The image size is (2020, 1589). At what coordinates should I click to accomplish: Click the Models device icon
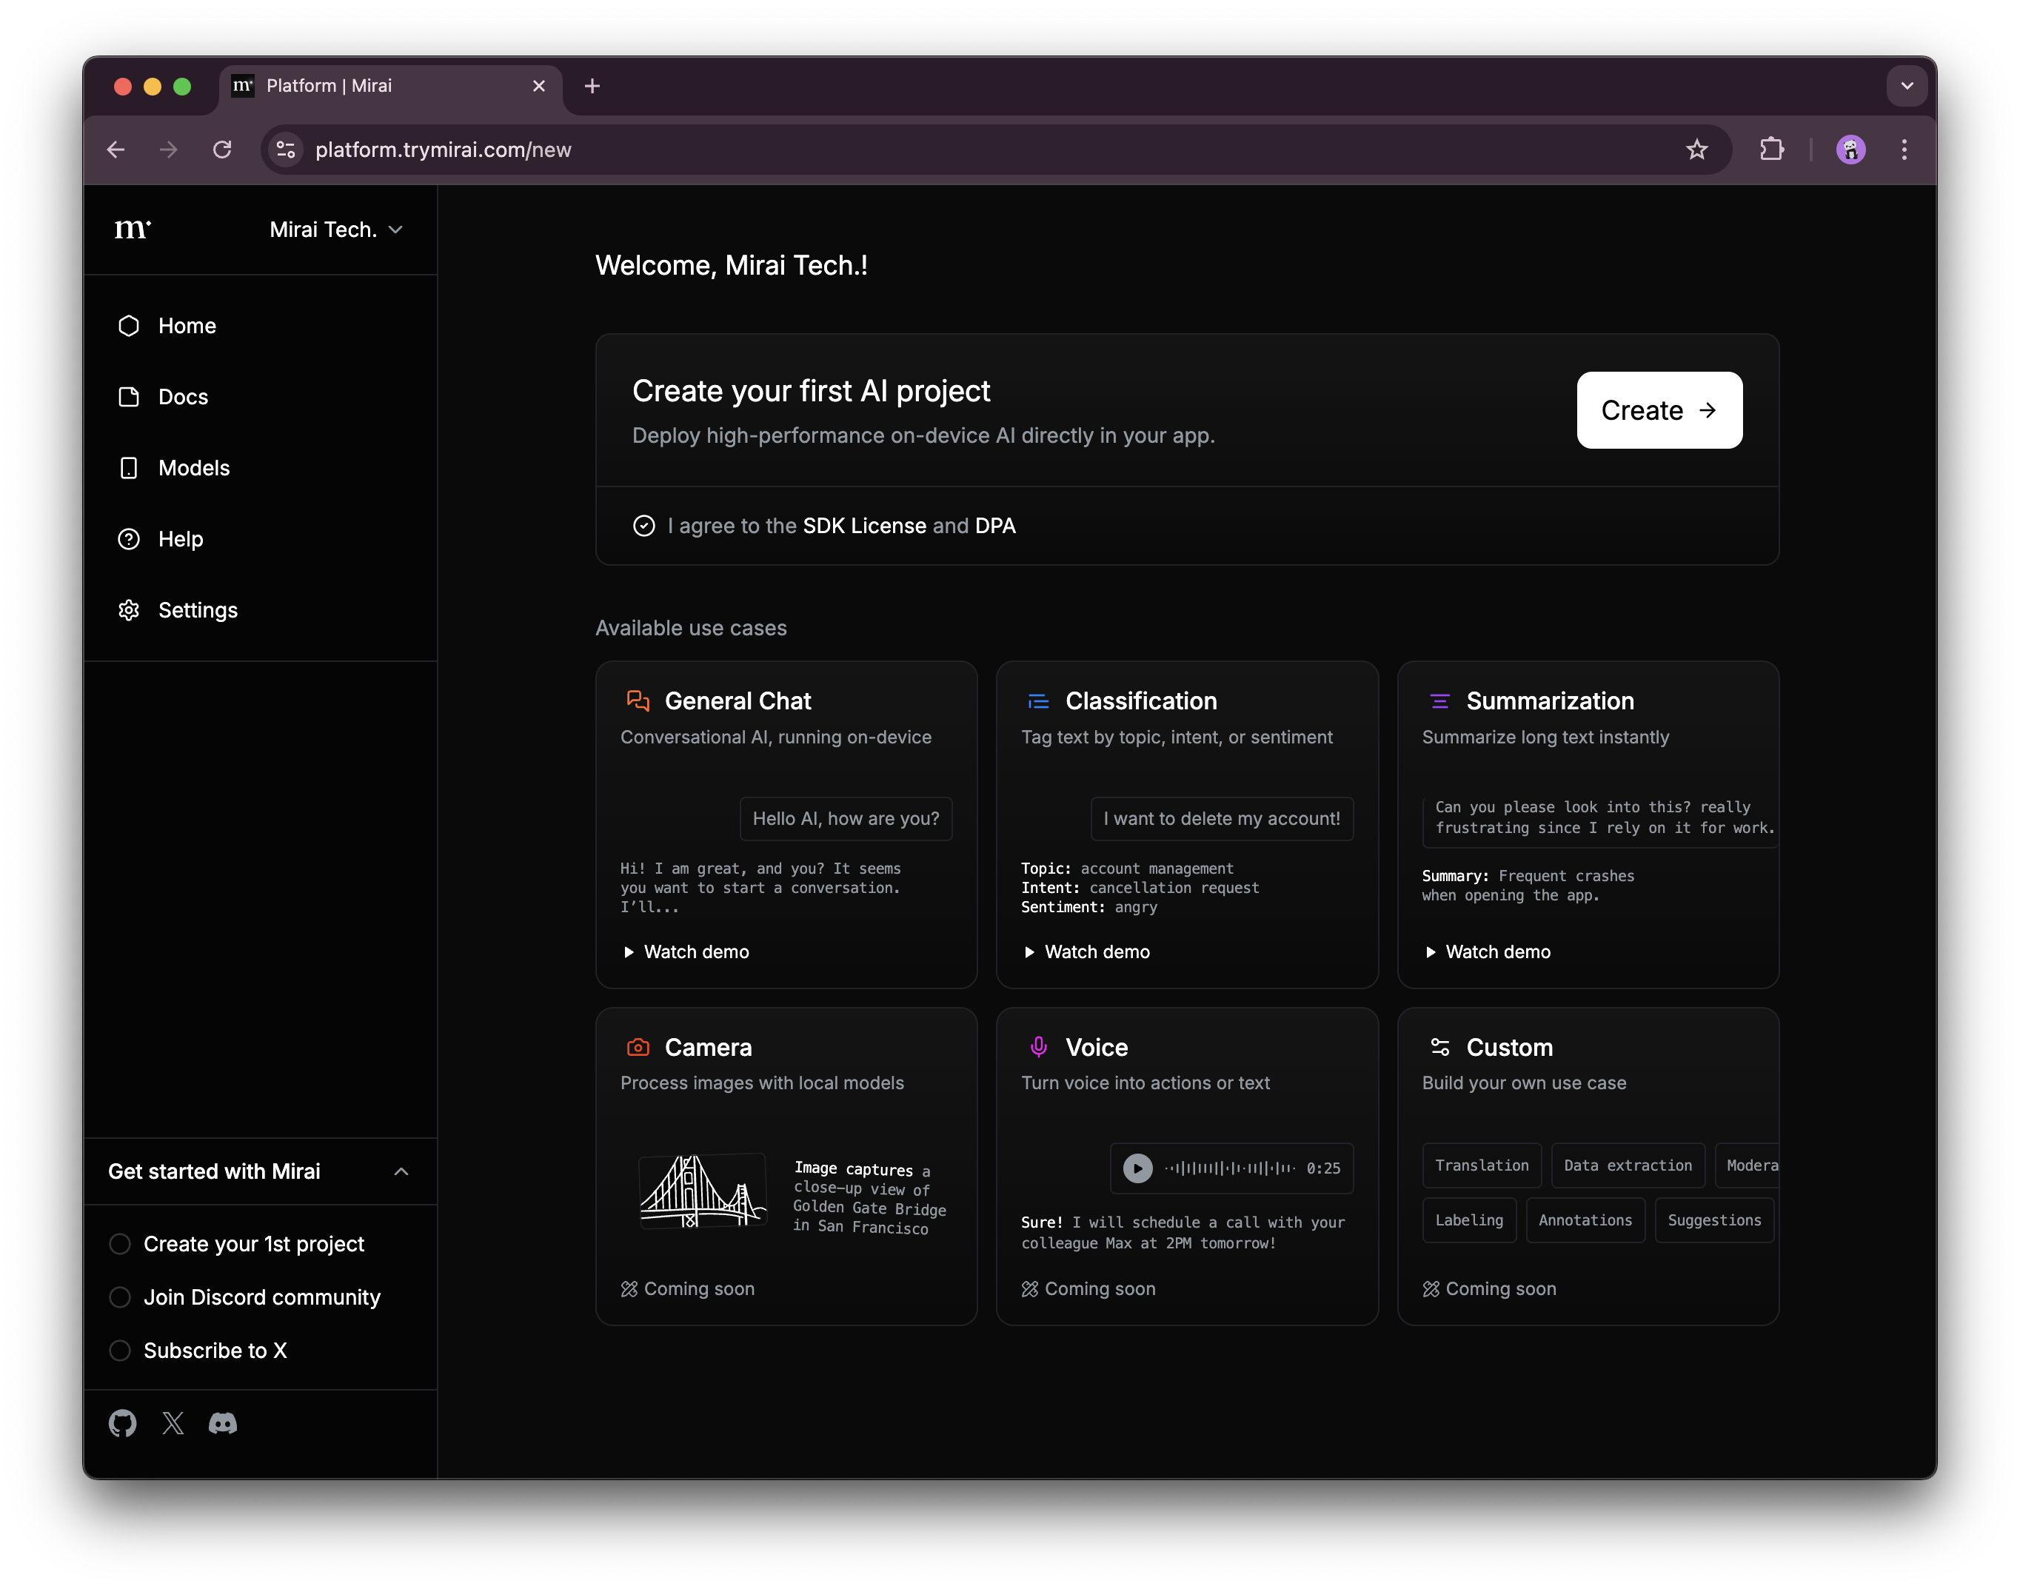[x=130, y=468]
